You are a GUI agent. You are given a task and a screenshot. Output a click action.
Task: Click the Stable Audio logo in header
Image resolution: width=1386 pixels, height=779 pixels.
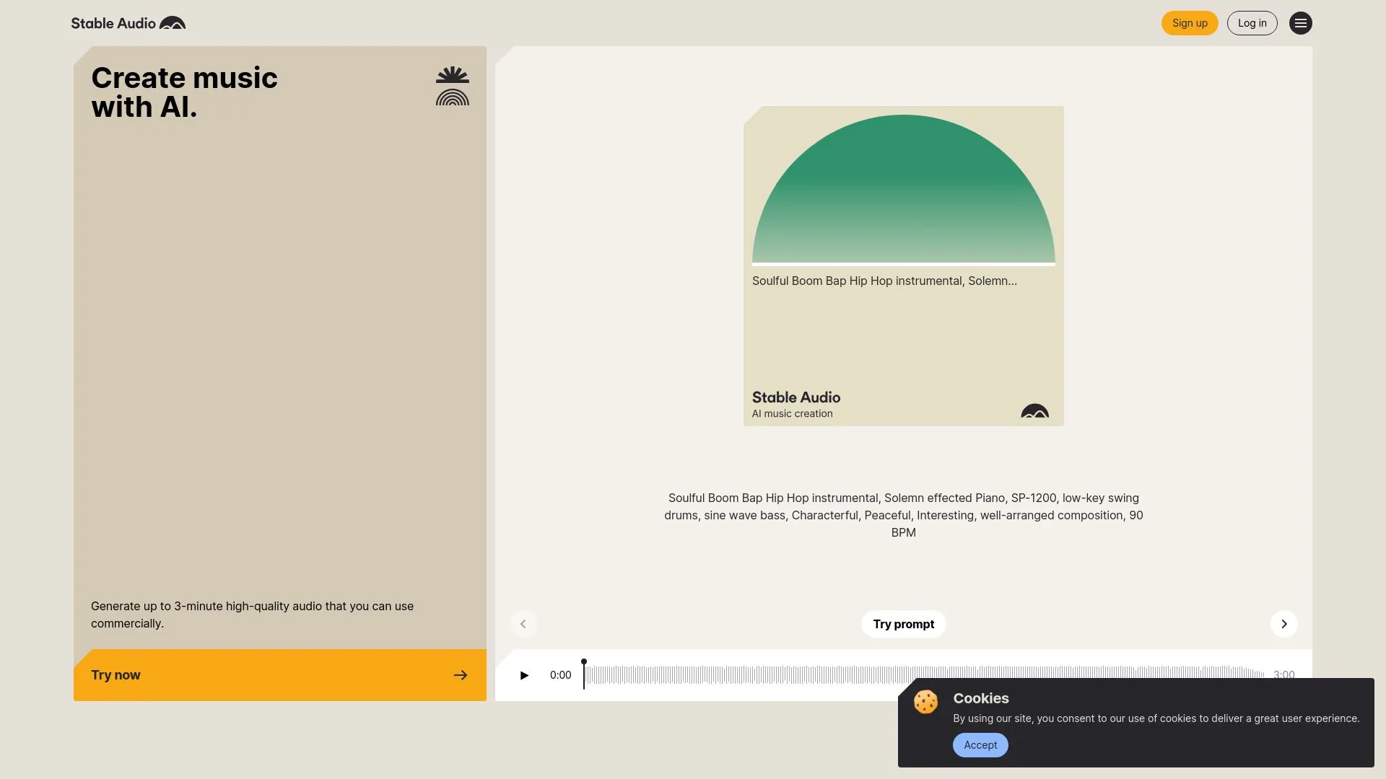128,23
